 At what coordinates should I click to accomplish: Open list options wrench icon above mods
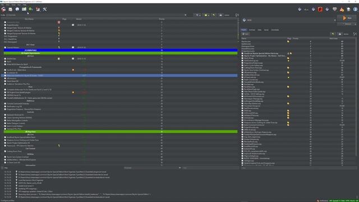198,15
